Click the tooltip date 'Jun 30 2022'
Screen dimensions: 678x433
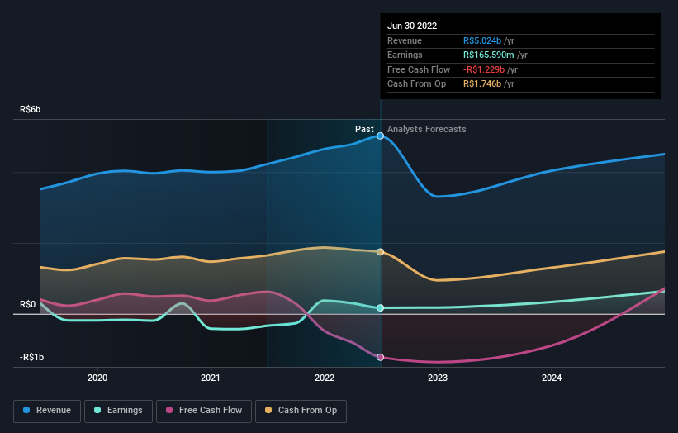(x=412, y=26)
